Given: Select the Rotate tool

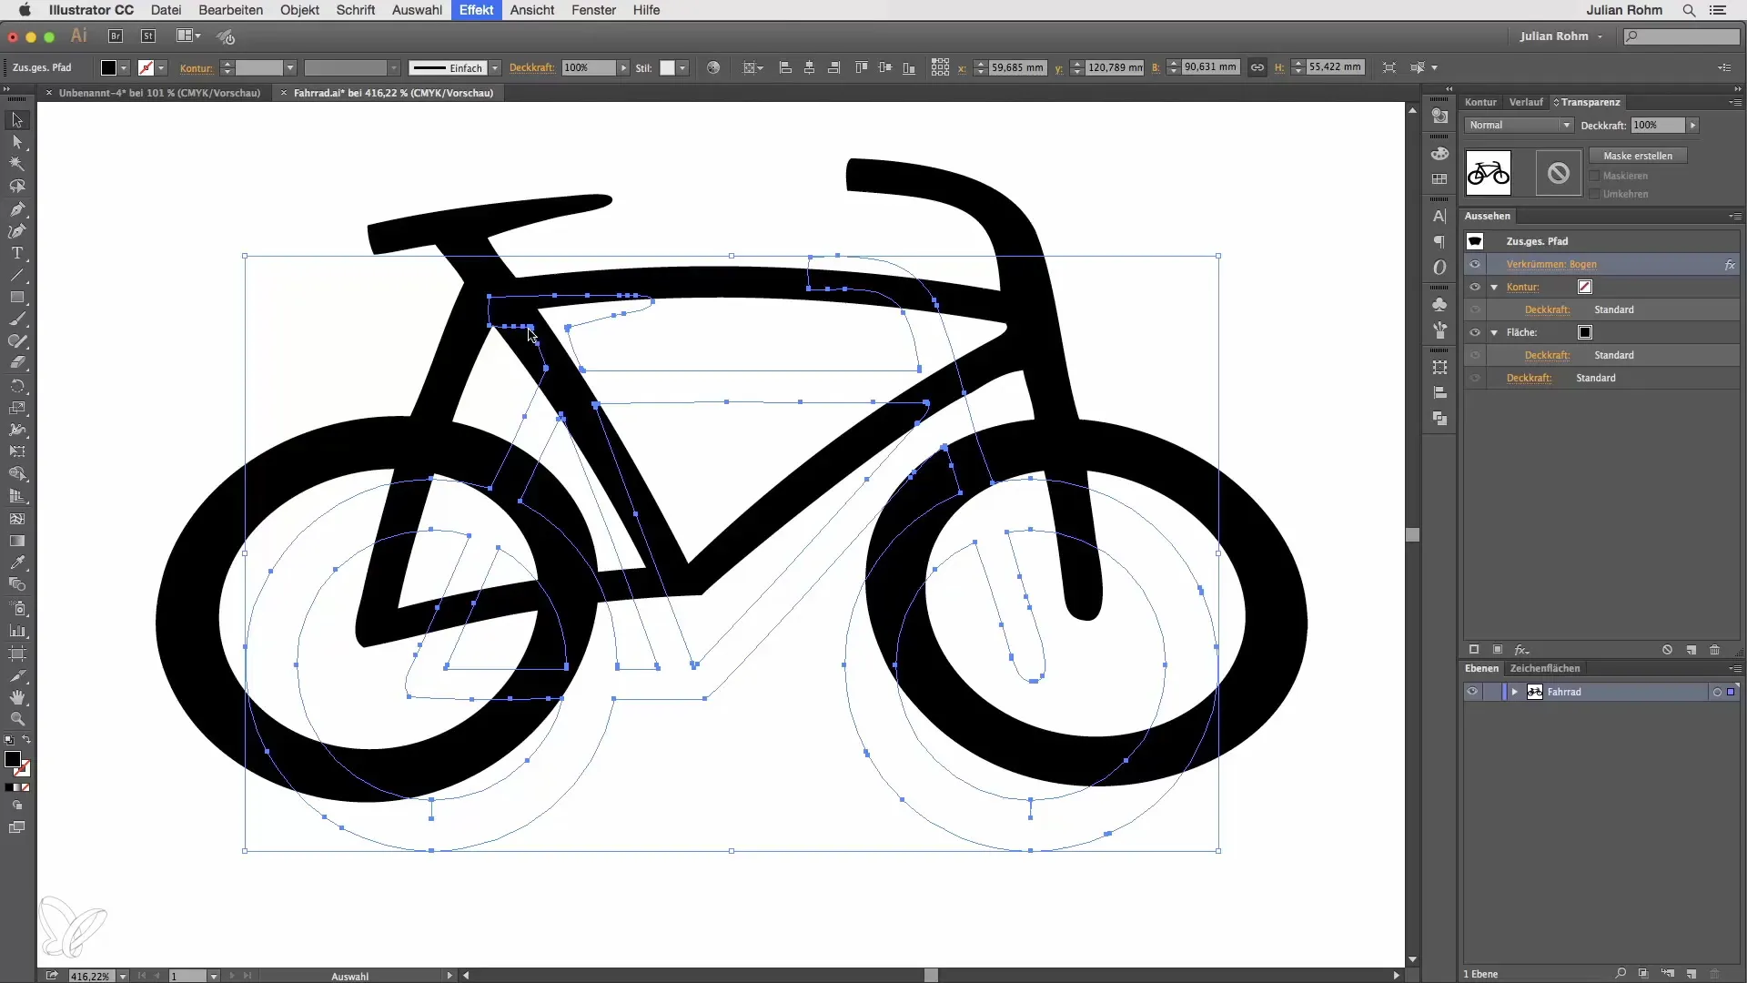Looking at the screenshot, I should point(16,386).
